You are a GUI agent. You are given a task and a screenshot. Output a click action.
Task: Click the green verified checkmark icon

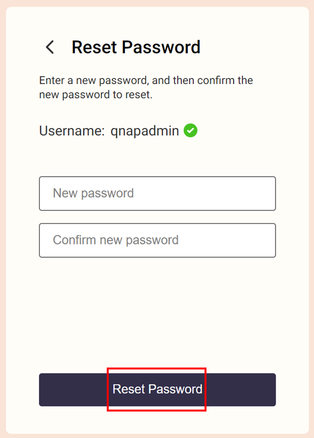coord(191,130)
